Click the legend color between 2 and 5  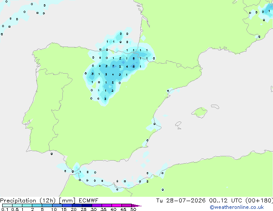(37, 205)
